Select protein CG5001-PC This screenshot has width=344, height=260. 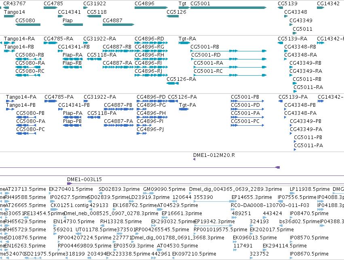pyautogui.click(x=247, y=125)
